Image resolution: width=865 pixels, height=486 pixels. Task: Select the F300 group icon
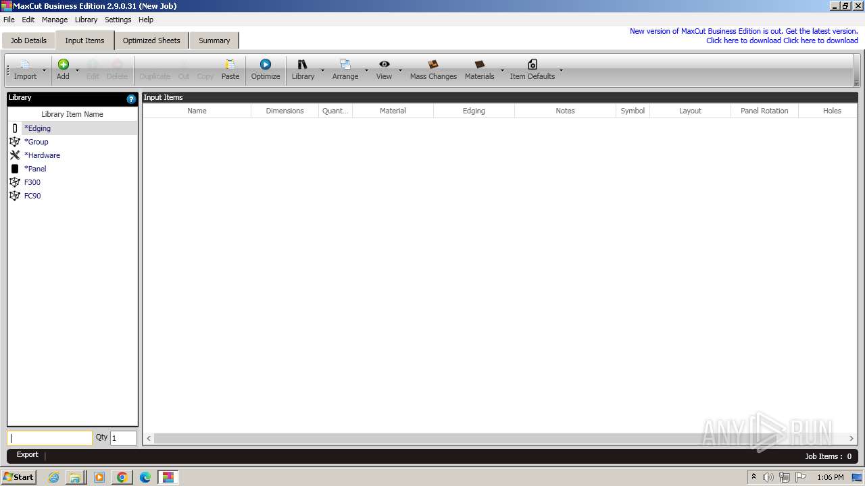pyautogui.click(x=15, y=182)
